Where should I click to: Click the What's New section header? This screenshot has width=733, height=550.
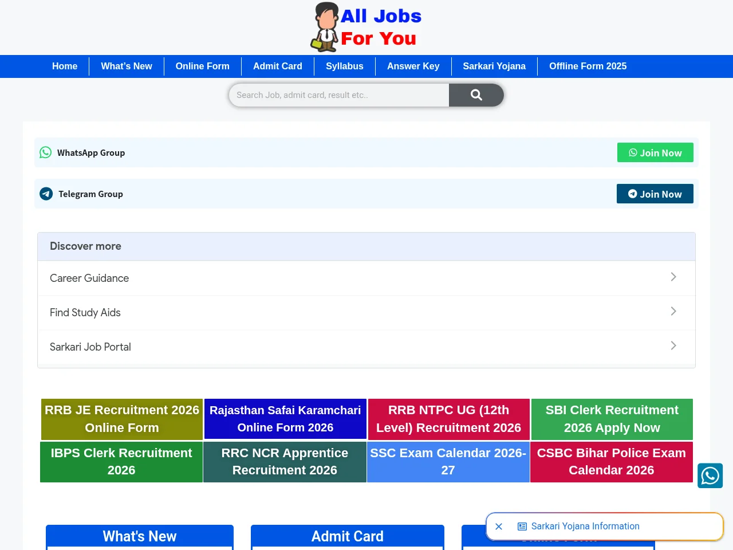tap(140, 536)
